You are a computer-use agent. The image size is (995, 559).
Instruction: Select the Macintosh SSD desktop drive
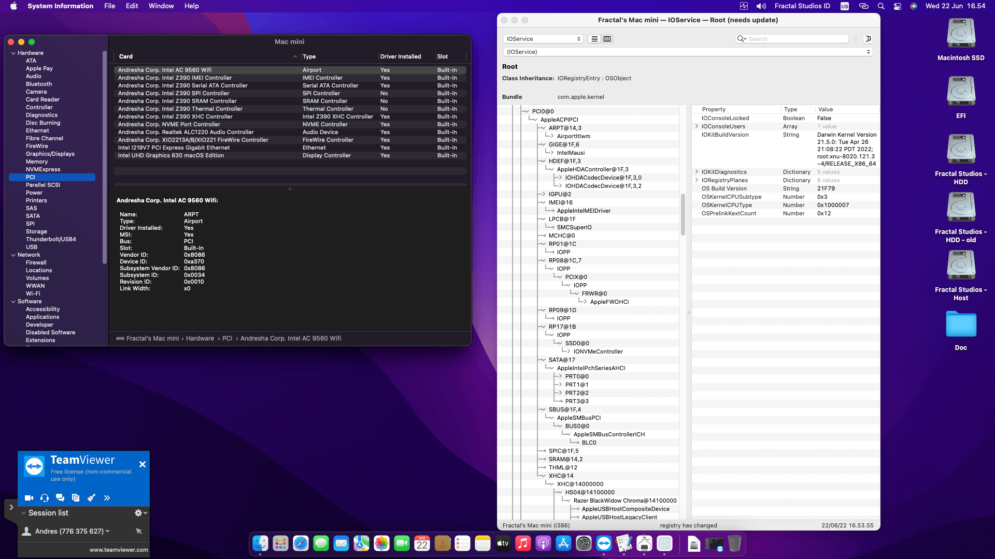pos(961,34)
